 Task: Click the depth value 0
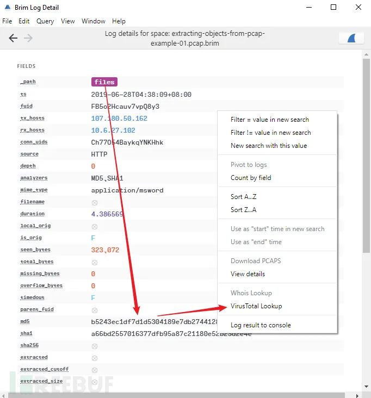pyautogui.click(x=93, y=166)
